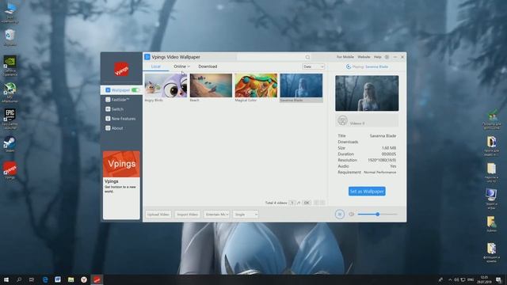Toggle the green Wallpaper on/off switch
Image resolution: width=507 pixels, height=285 pixels.
[135, 90]
